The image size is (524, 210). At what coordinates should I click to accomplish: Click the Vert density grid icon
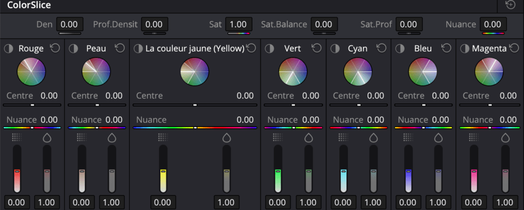pos(277,137)
